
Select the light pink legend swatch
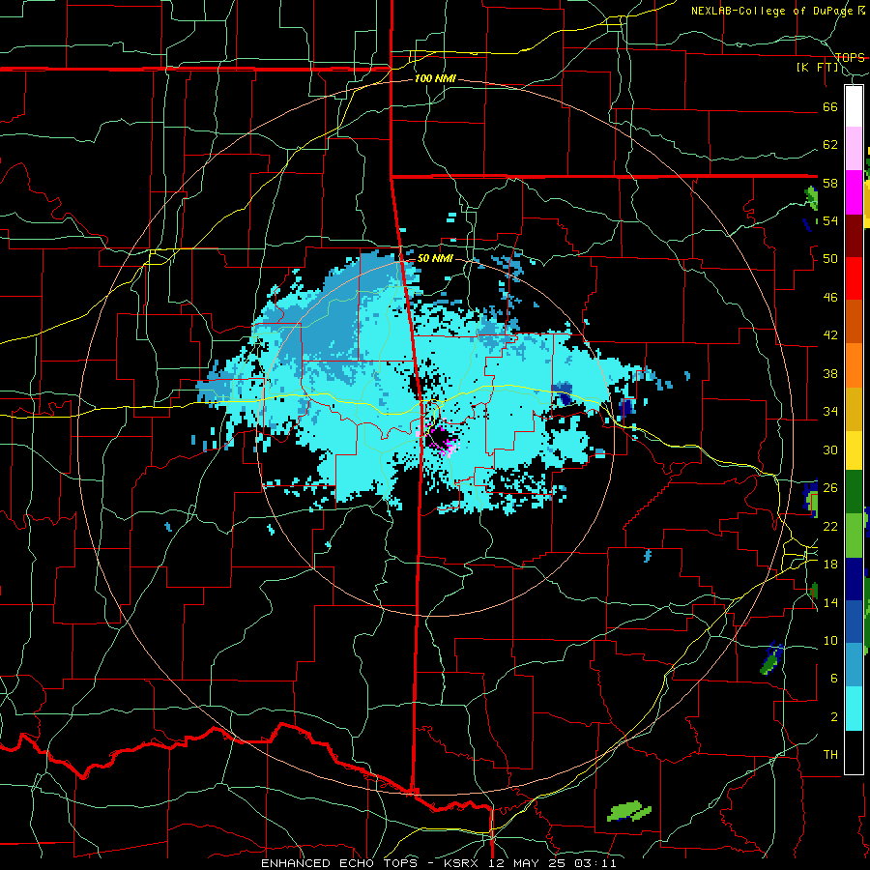854,149
